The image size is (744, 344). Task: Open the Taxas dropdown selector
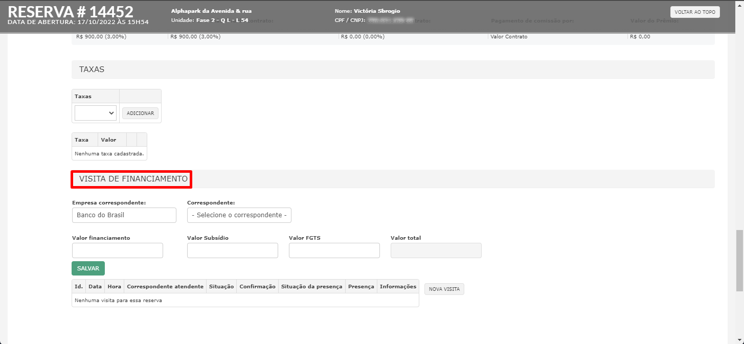tap(96, 113)
